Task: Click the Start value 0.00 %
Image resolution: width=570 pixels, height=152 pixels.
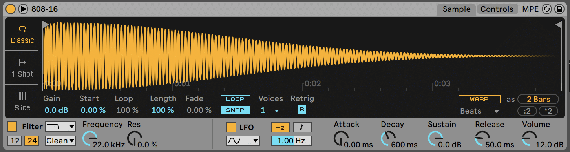Action: point(93,110)
